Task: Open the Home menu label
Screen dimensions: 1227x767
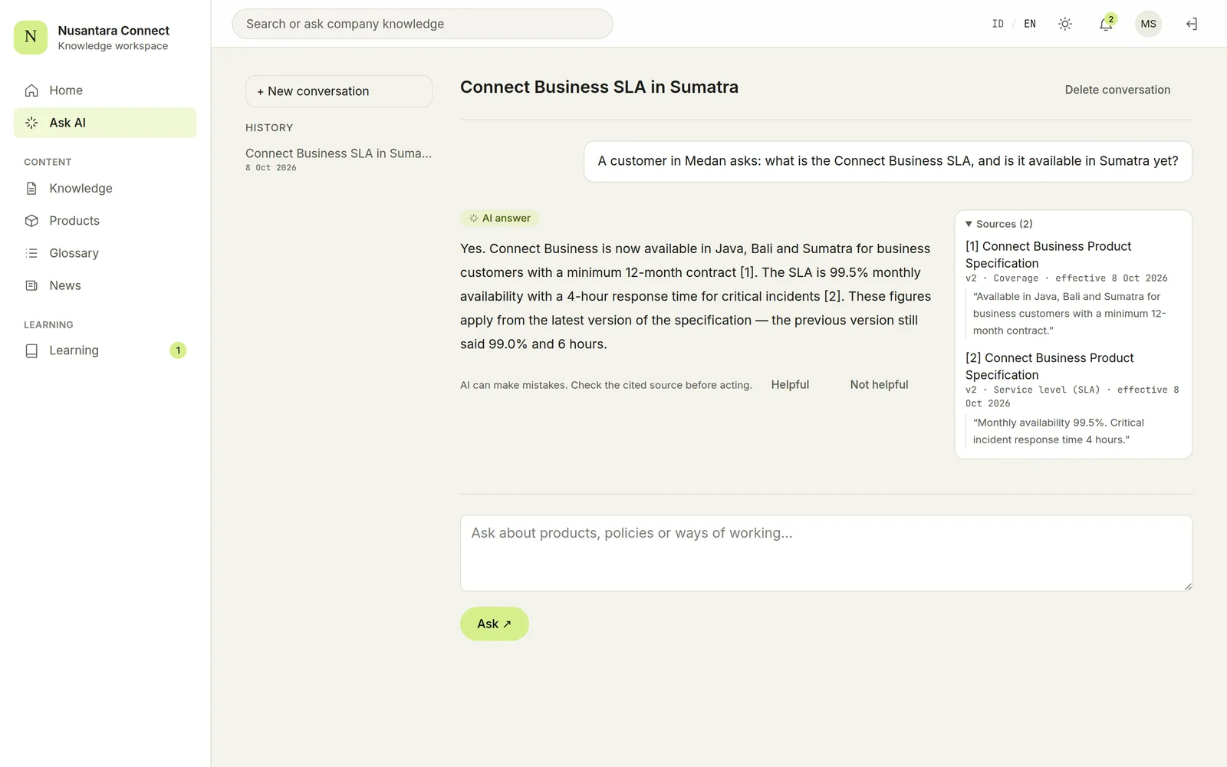Action: pos(66,91)
